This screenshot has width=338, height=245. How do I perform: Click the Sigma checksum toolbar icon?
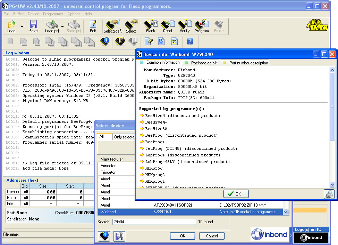tap(175, 41)
